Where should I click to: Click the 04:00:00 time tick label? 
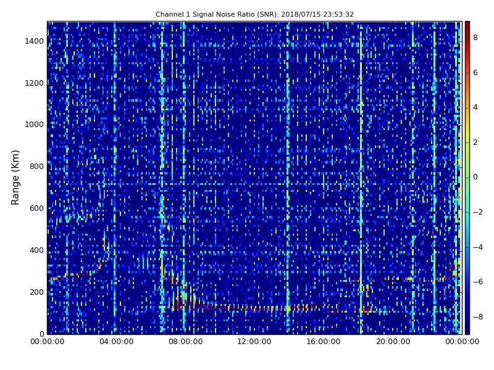(x=117, y=342)
